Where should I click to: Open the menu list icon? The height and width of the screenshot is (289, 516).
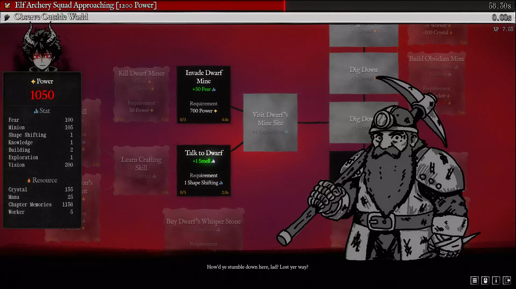474,280
